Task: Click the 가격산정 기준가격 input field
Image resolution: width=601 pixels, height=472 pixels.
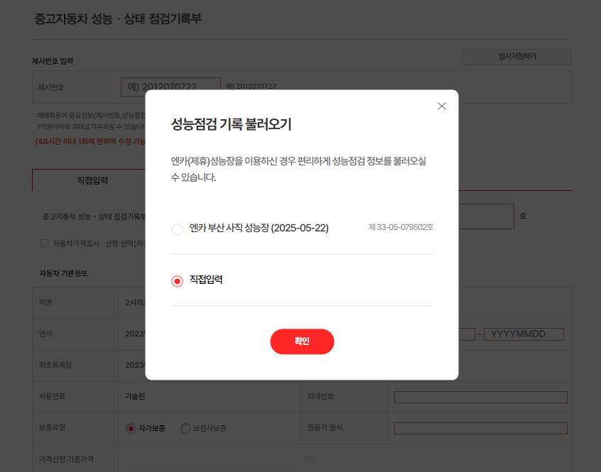Action: pos(212,459)
